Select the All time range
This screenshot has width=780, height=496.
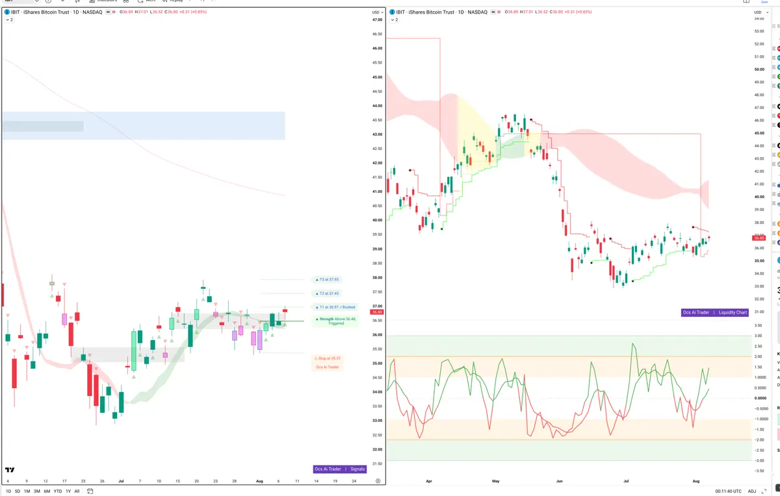click(77, 491)
